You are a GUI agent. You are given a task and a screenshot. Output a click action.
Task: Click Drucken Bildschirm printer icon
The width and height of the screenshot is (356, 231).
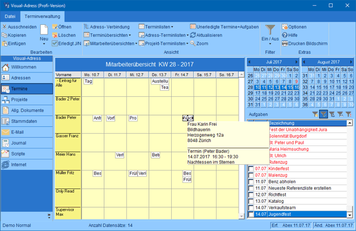(x=285, y=43)
